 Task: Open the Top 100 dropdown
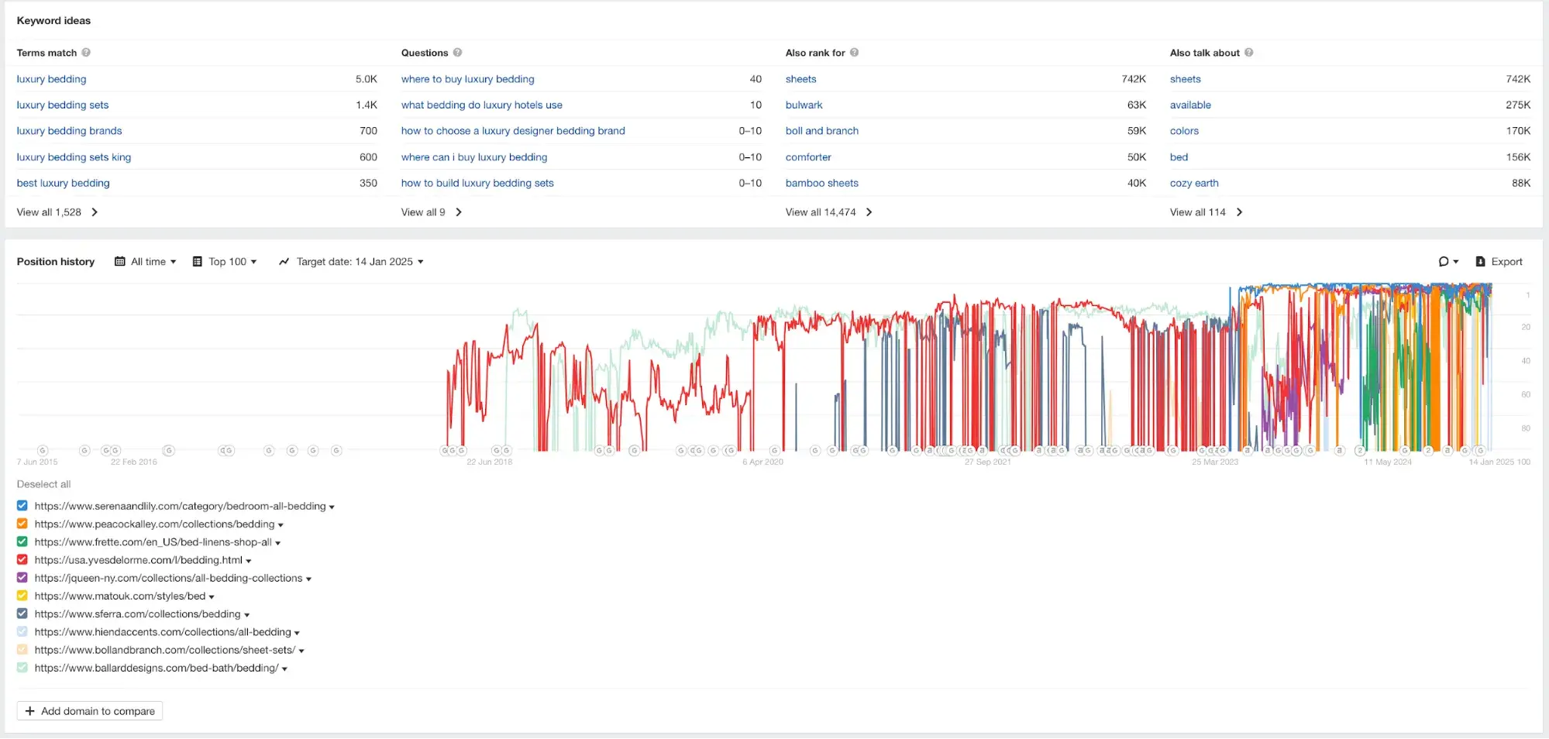click(x=225, y=262)
